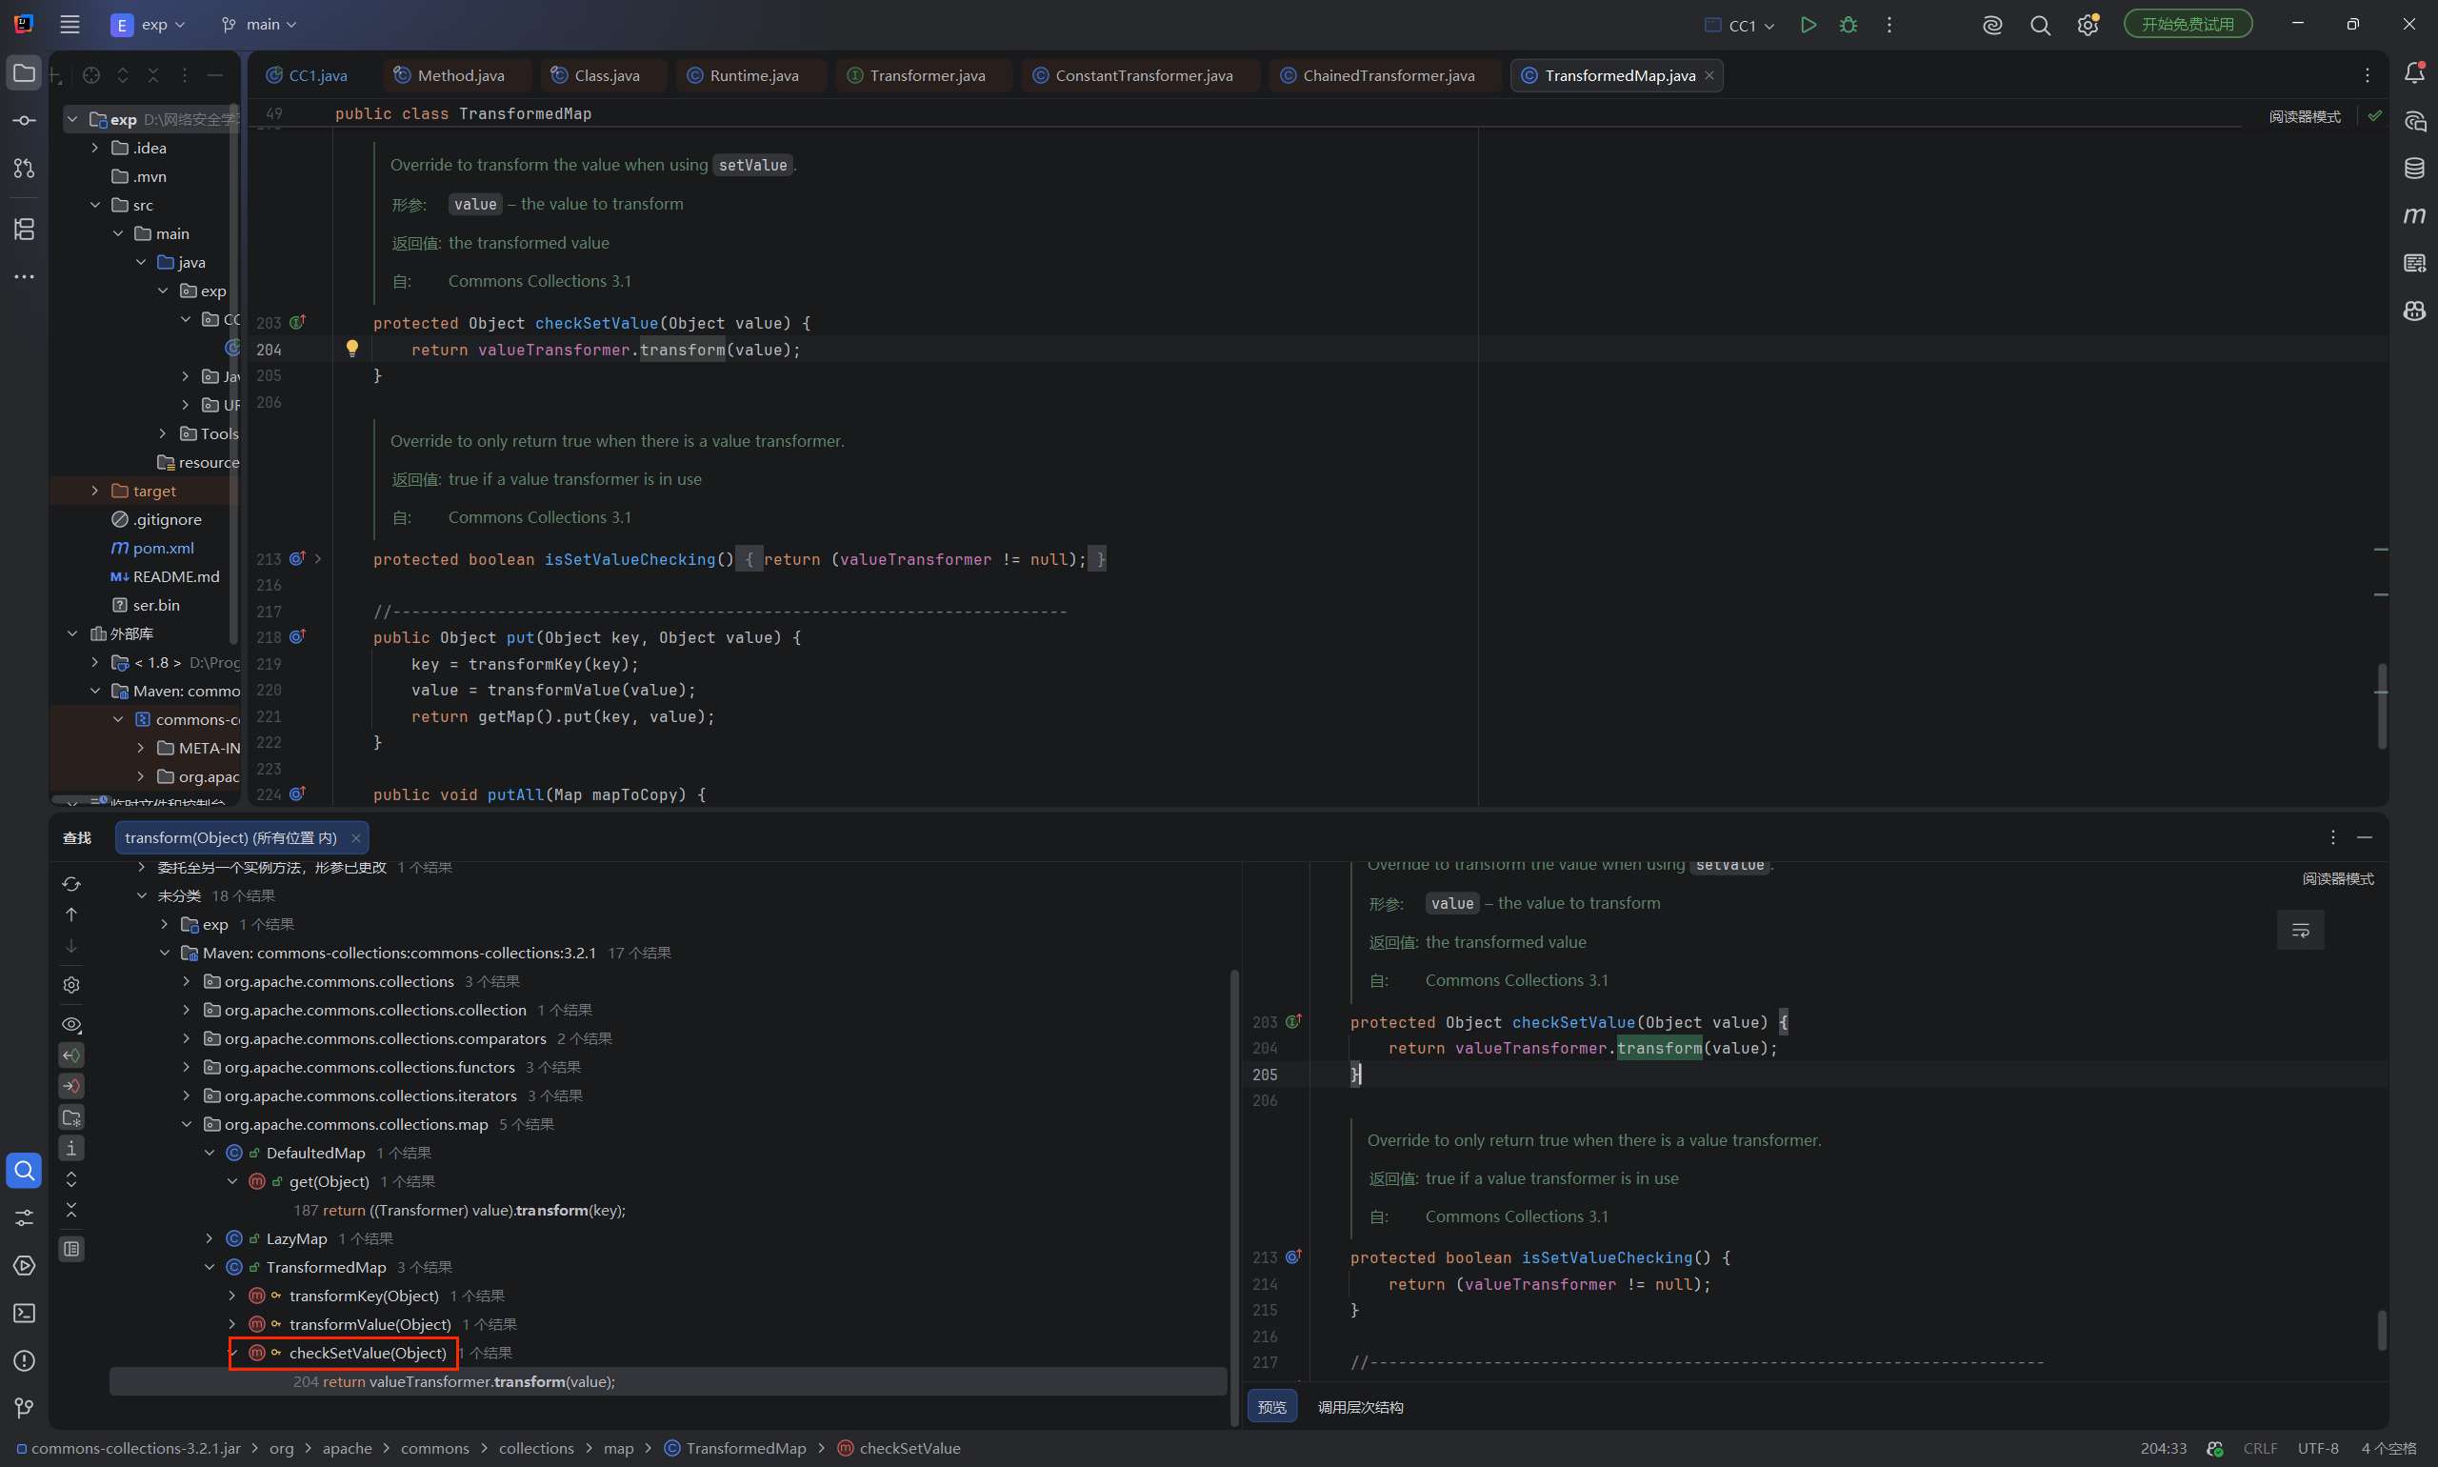This screenshot has height=1467, width=2438.
Task: Start debugging with the bug icon
Action: pyautogui.click(x=1848, y=25)
